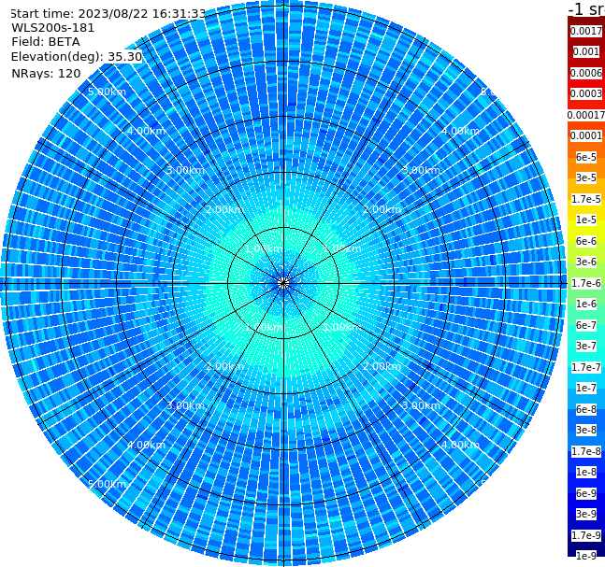Click the 3e-8 colorbar label
Viewport: 605px width, 567px height.
click(x=586, y=431)
